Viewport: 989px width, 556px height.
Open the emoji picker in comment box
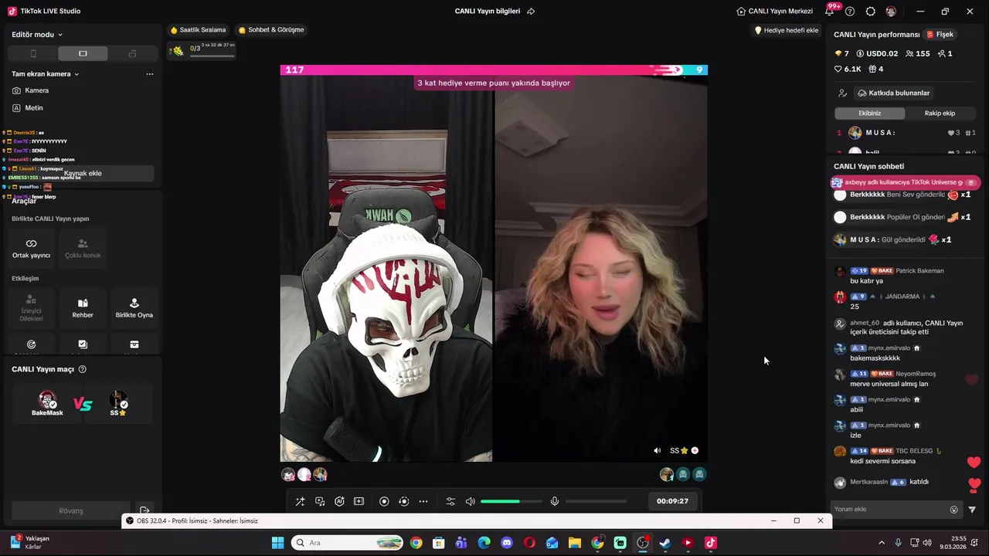pyautogui.click(x=953, y=510)
